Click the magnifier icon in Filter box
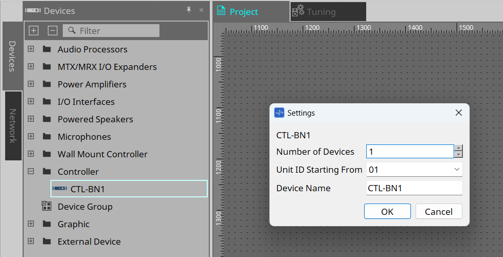The image size is (503, 257). tap(72, 30)
